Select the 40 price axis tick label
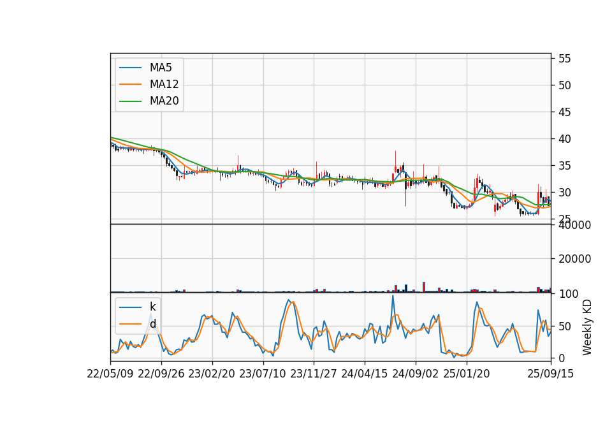 click(x=564, y=139)
